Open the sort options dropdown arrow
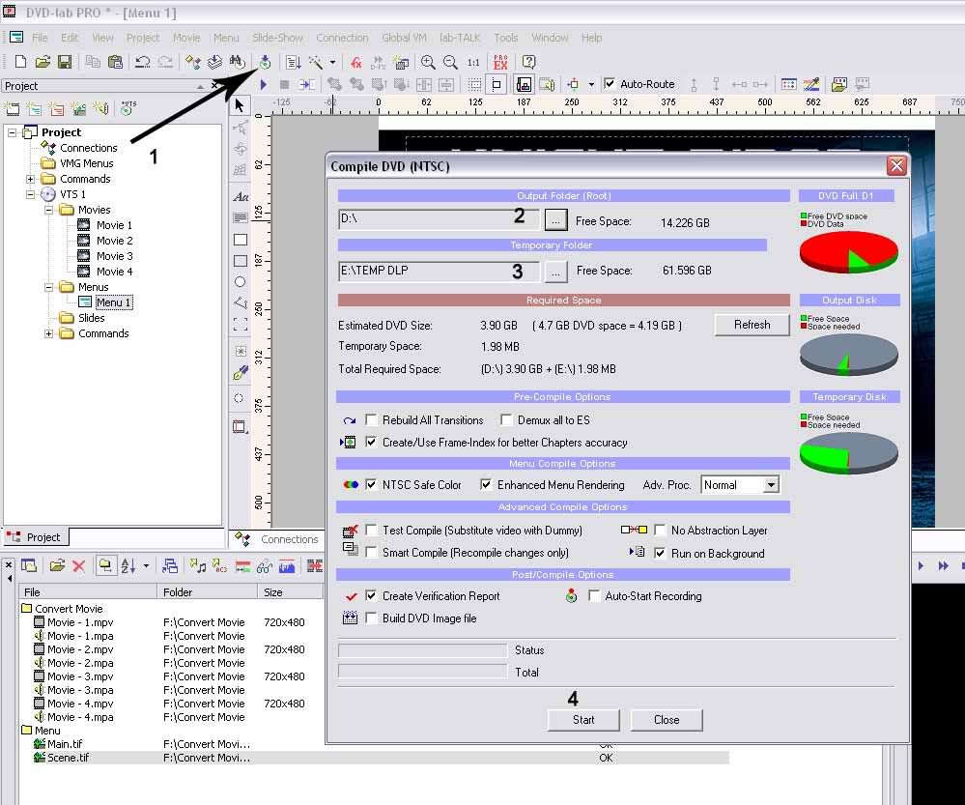The height and width of the screenshot is (805, 965). click(146, 565)
